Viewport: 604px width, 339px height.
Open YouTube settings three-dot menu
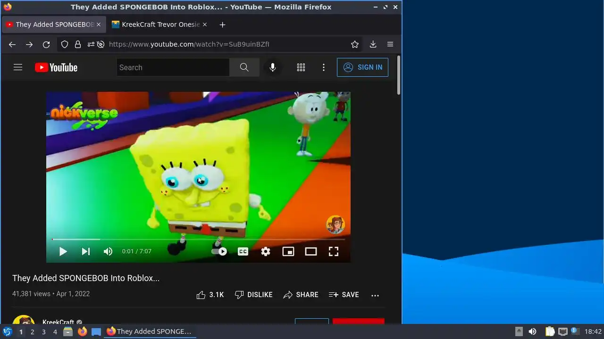pyautogui.click(x=324, y=67)
